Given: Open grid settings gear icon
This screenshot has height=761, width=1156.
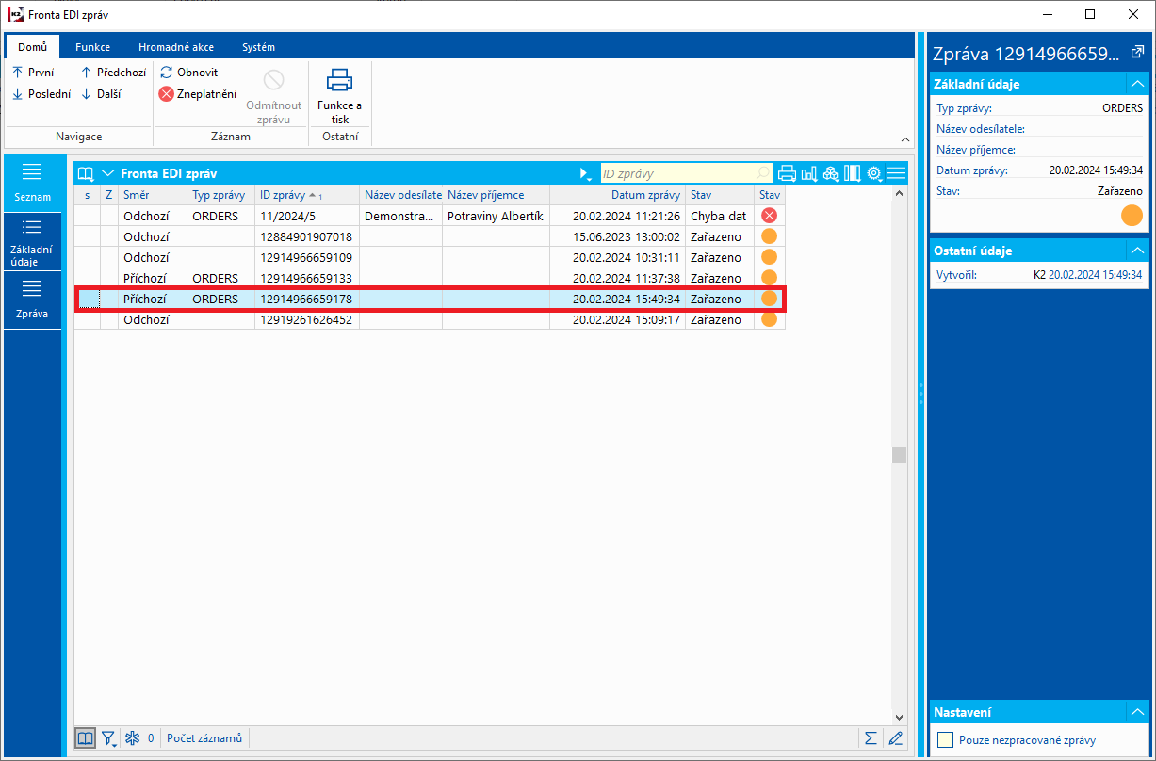Looking at the screenshot, I should (x=874, y=173).
